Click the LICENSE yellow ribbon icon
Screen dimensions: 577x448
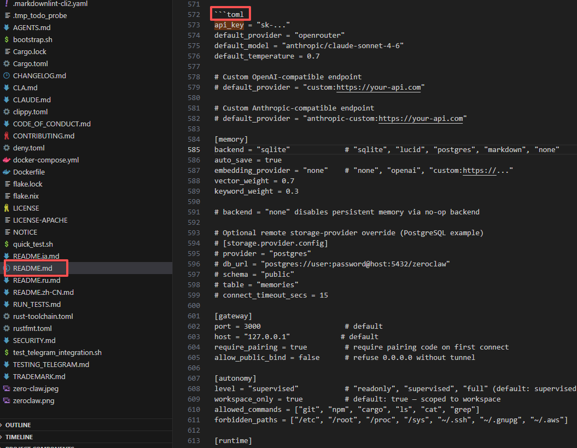[x=7, y=208]
